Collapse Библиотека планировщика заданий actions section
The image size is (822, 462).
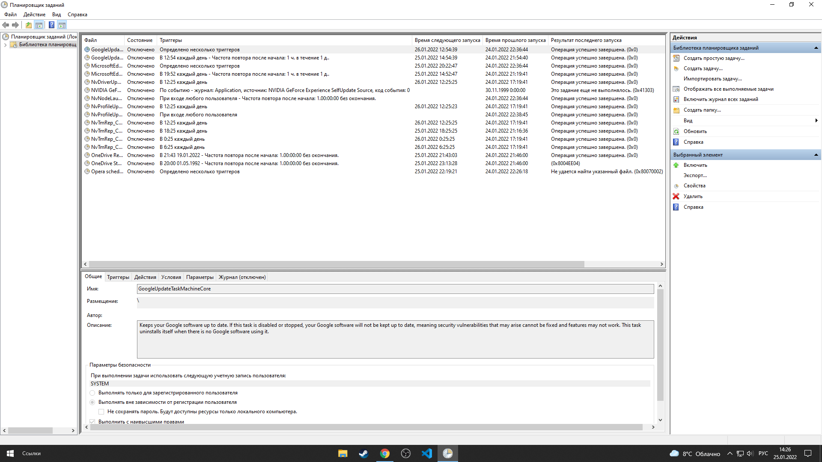click(816, 48)
